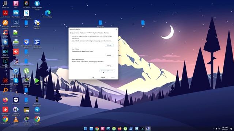Open File Explorer from the taskbar

click(x=91, y=128)
